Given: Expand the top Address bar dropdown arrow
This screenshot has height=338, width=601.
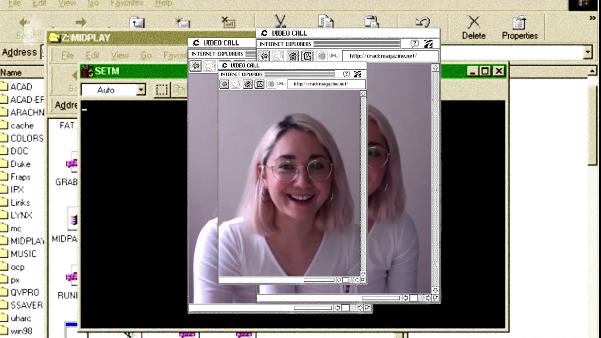Looking at the screenshot, I should coord(588,52).
